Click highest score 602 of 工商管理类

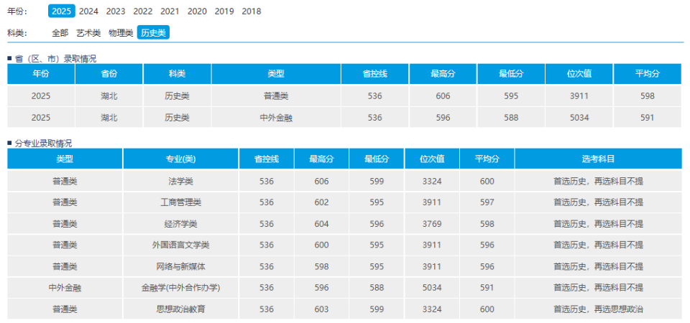pyautogui.click(x=322, y=202)
